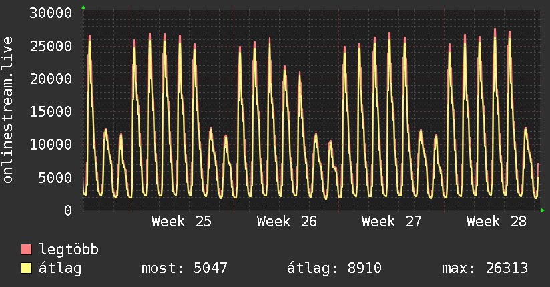Click the Week 28 axis label
The height and width of the screenshot is (287, 550).
click(x=497, y=222)
